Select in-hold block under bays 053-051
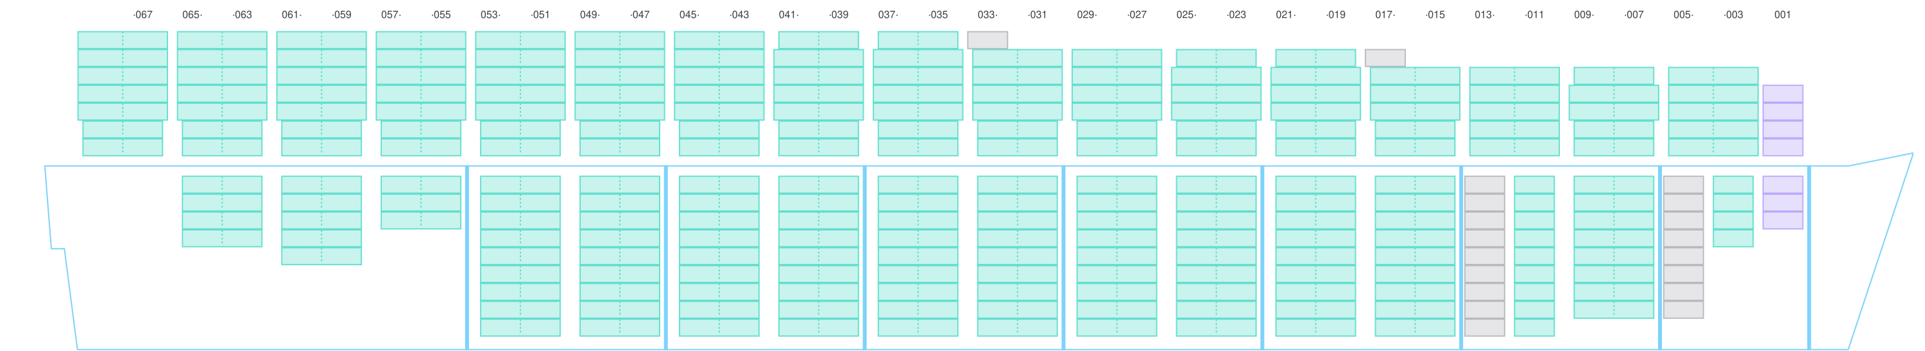The width and height of the screenshot is (1925, 351). coord(520,256)
